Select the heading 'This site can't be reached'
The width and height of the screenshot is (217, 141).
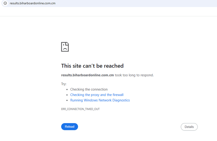tap(92, 66)
